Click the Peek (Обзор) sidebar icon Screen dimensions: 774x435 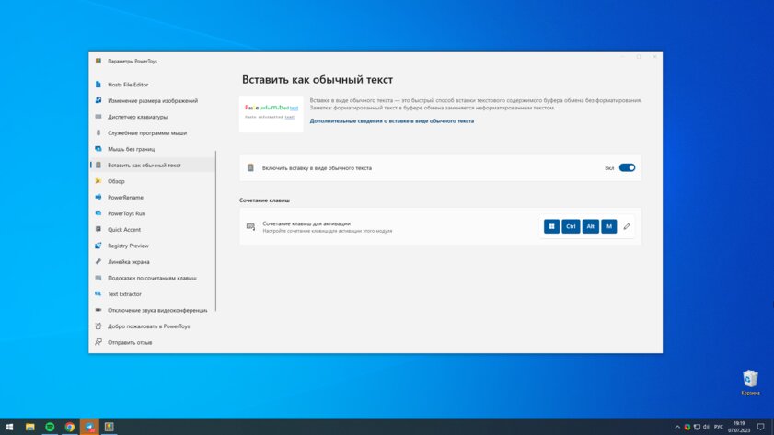click(x=98, y=181)
